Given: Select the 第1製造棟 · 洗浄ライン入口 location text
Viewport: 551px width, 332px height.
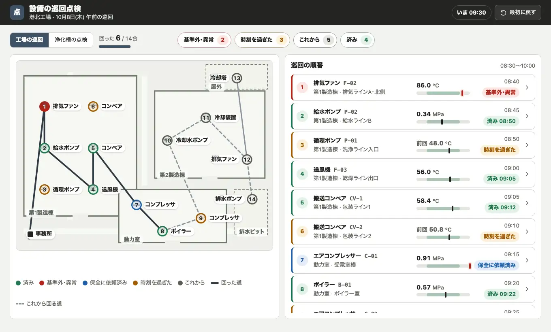Looking at the screenshot, I should point(346,149).
